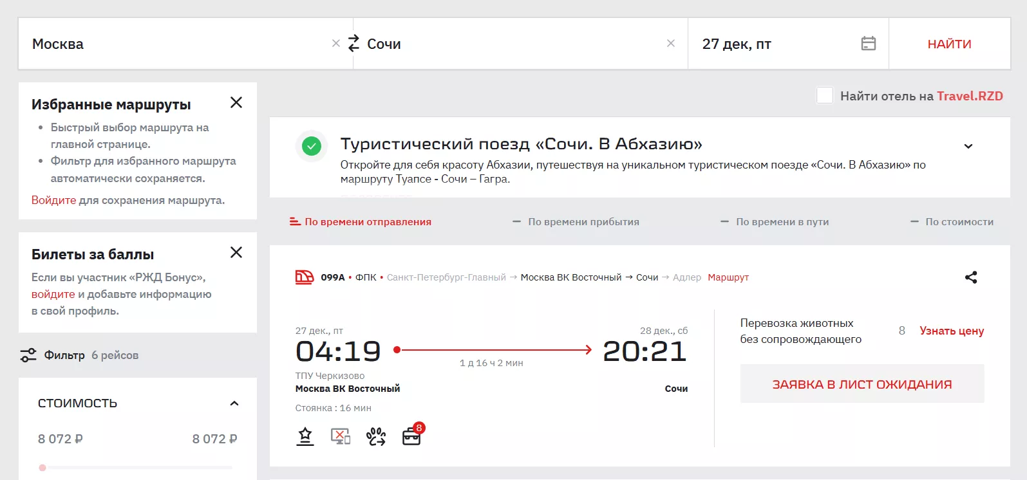Clear the Москва departure field
This screenshot has width=1027, height=480.
[335, 44]
